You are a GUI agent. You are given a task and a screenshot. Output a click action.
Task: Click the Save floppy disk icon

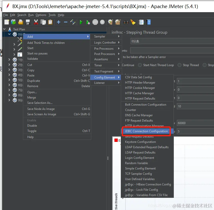[28, 22]
